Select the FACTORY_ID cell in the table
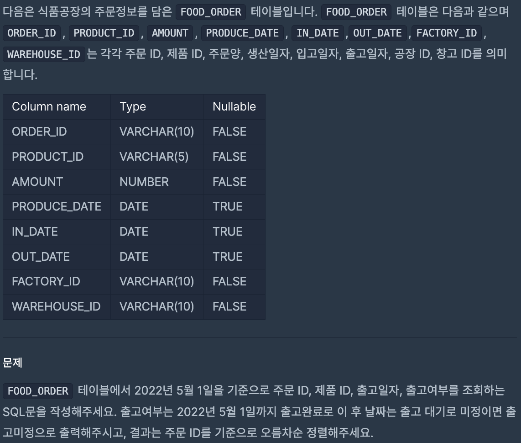 click(x=57, y=282)
